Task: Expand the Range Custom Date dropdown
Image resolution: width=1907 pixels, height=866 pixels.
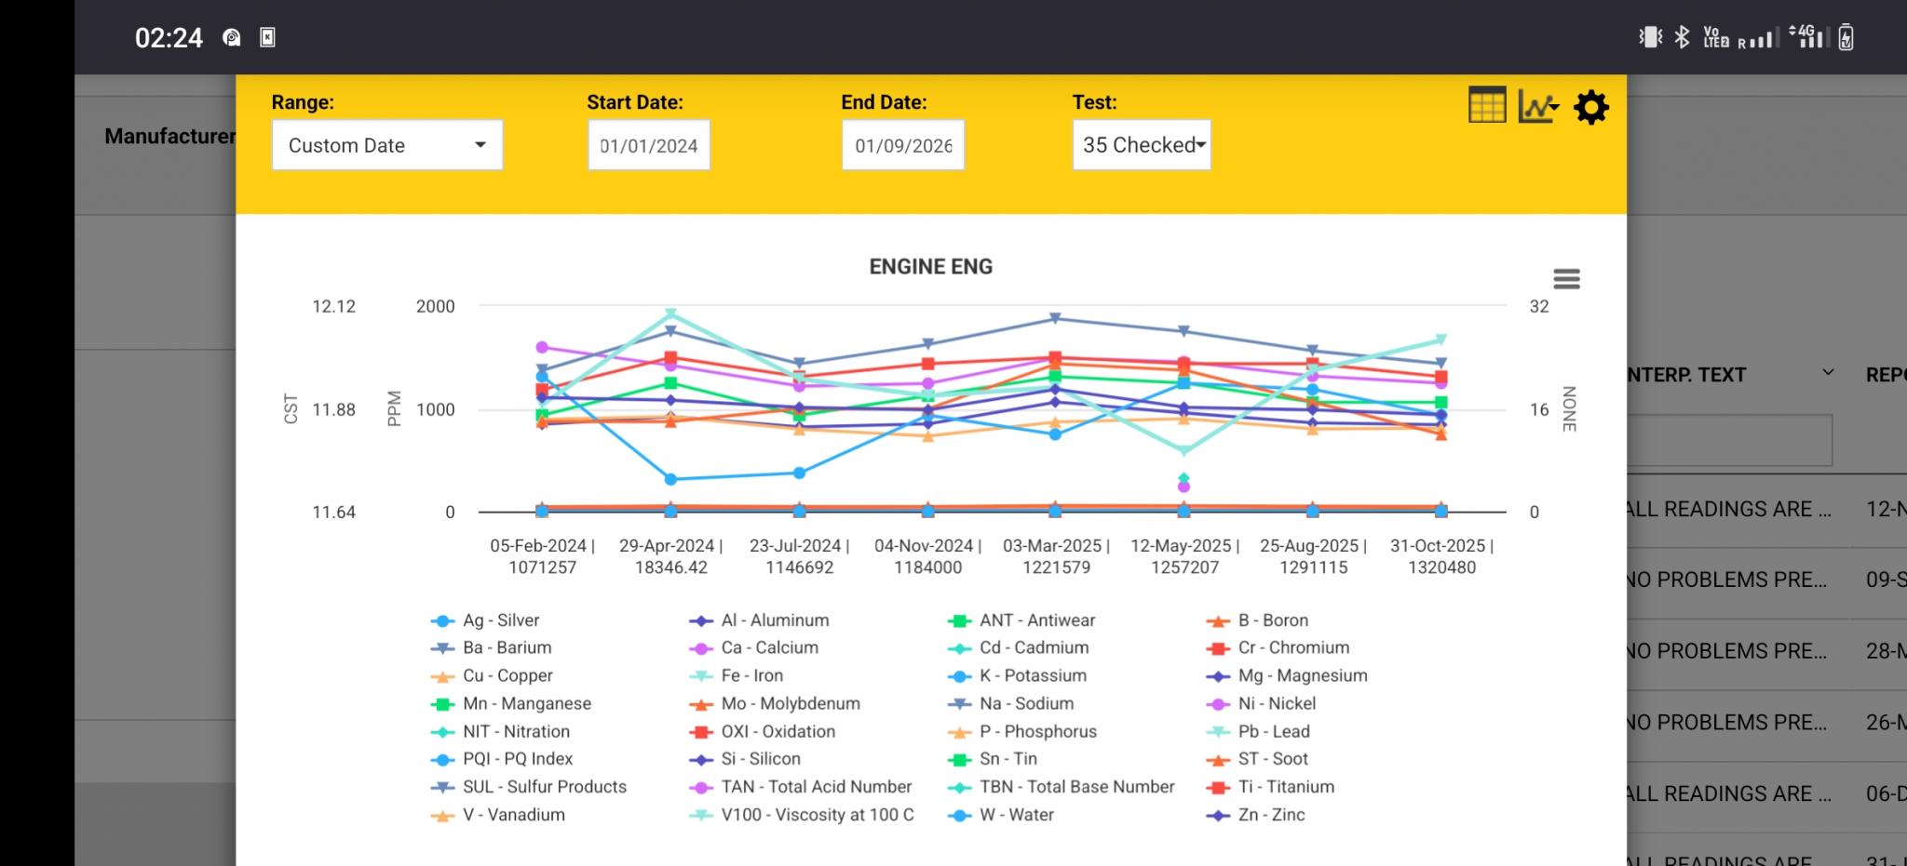Action: (387, 145)
